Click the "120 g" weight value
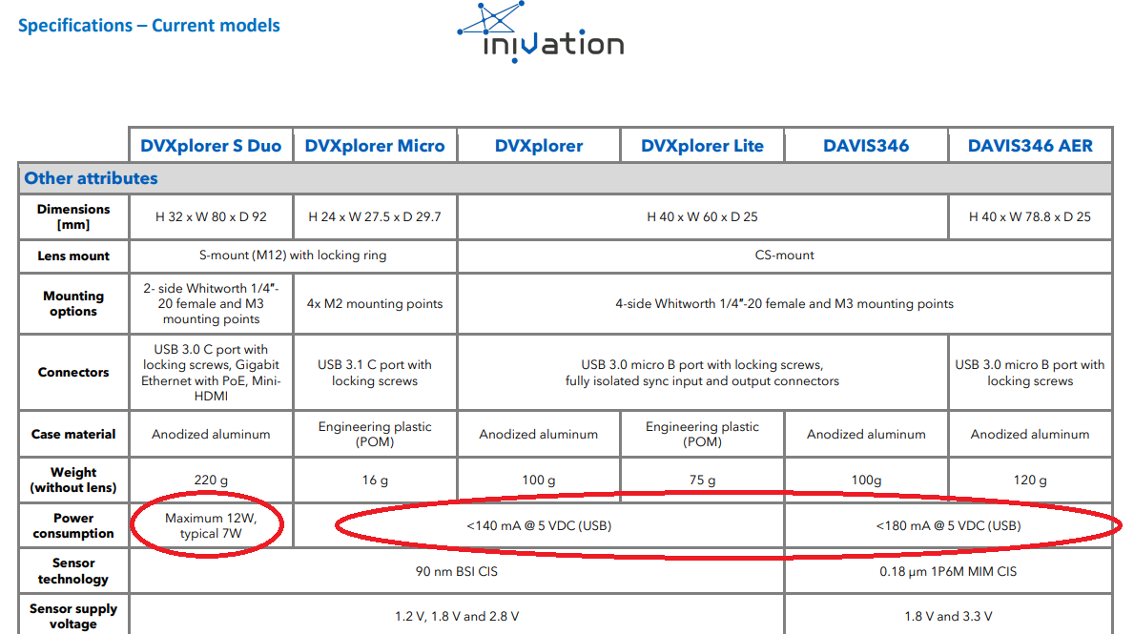The height and width of the screenshot is (634, 1134). pyautogui.click(x=1030, y=480)
